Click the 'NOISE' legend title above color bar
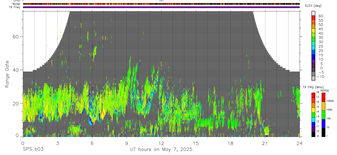 [325, 90]
